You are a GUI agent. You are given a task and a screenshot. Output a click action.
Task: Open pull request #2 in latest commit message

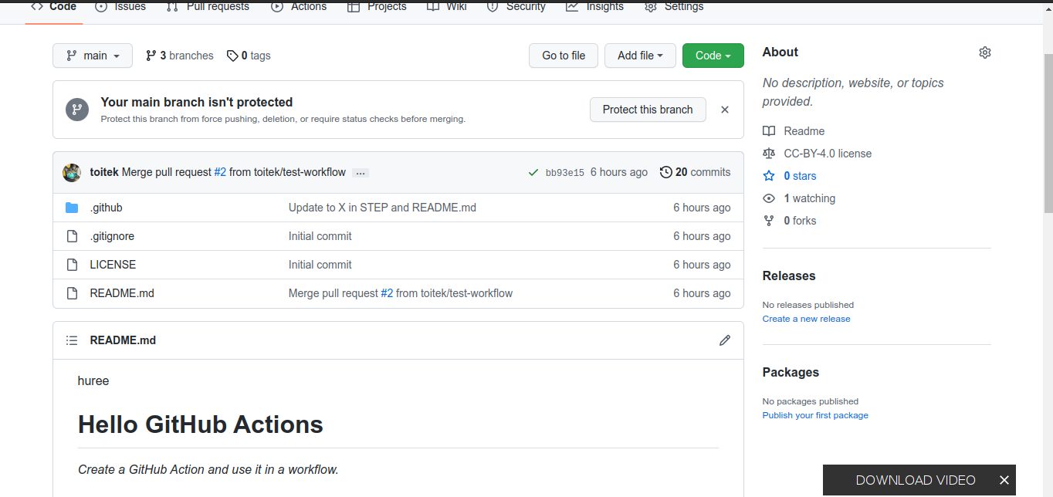click(220, 172)
